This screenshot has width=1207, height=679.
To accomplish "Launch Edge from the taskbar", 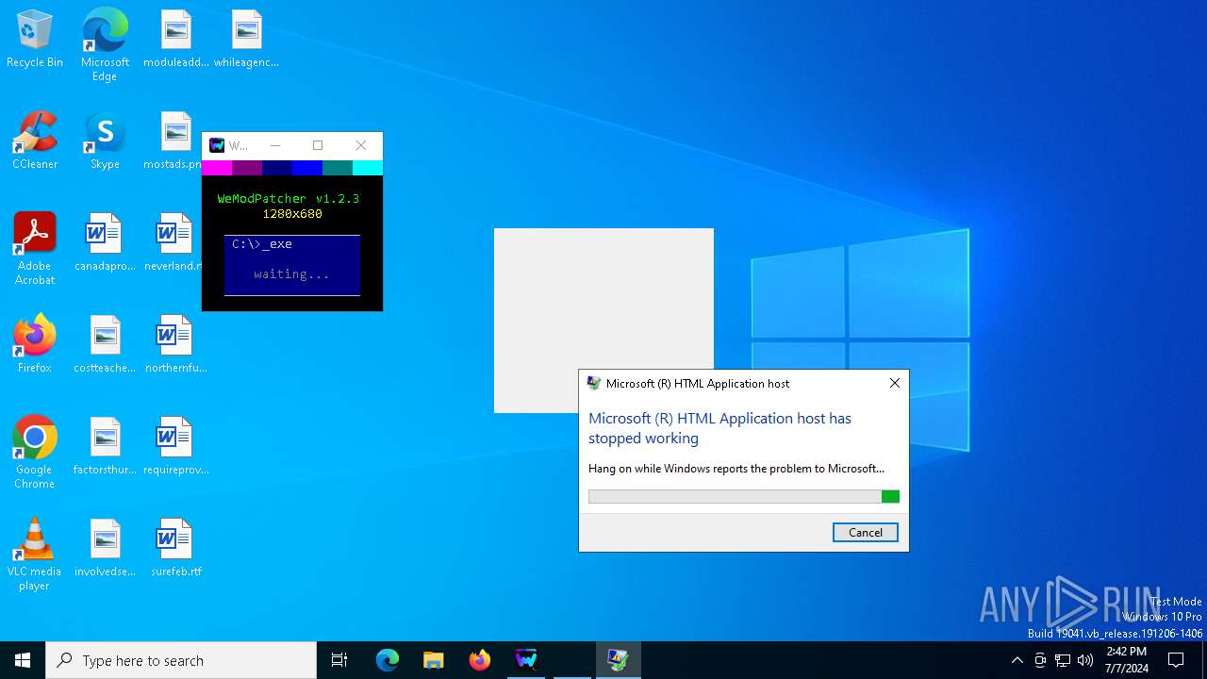I will pos(388,660).
